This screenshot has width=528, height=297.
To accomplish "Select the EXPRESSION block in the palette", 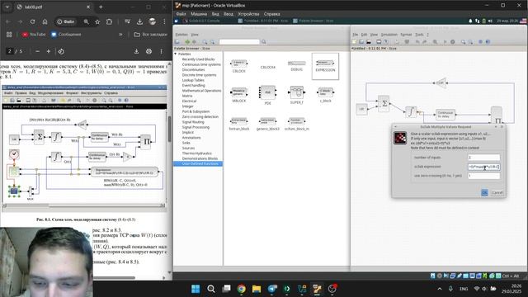I will click(x=325, y=66).
